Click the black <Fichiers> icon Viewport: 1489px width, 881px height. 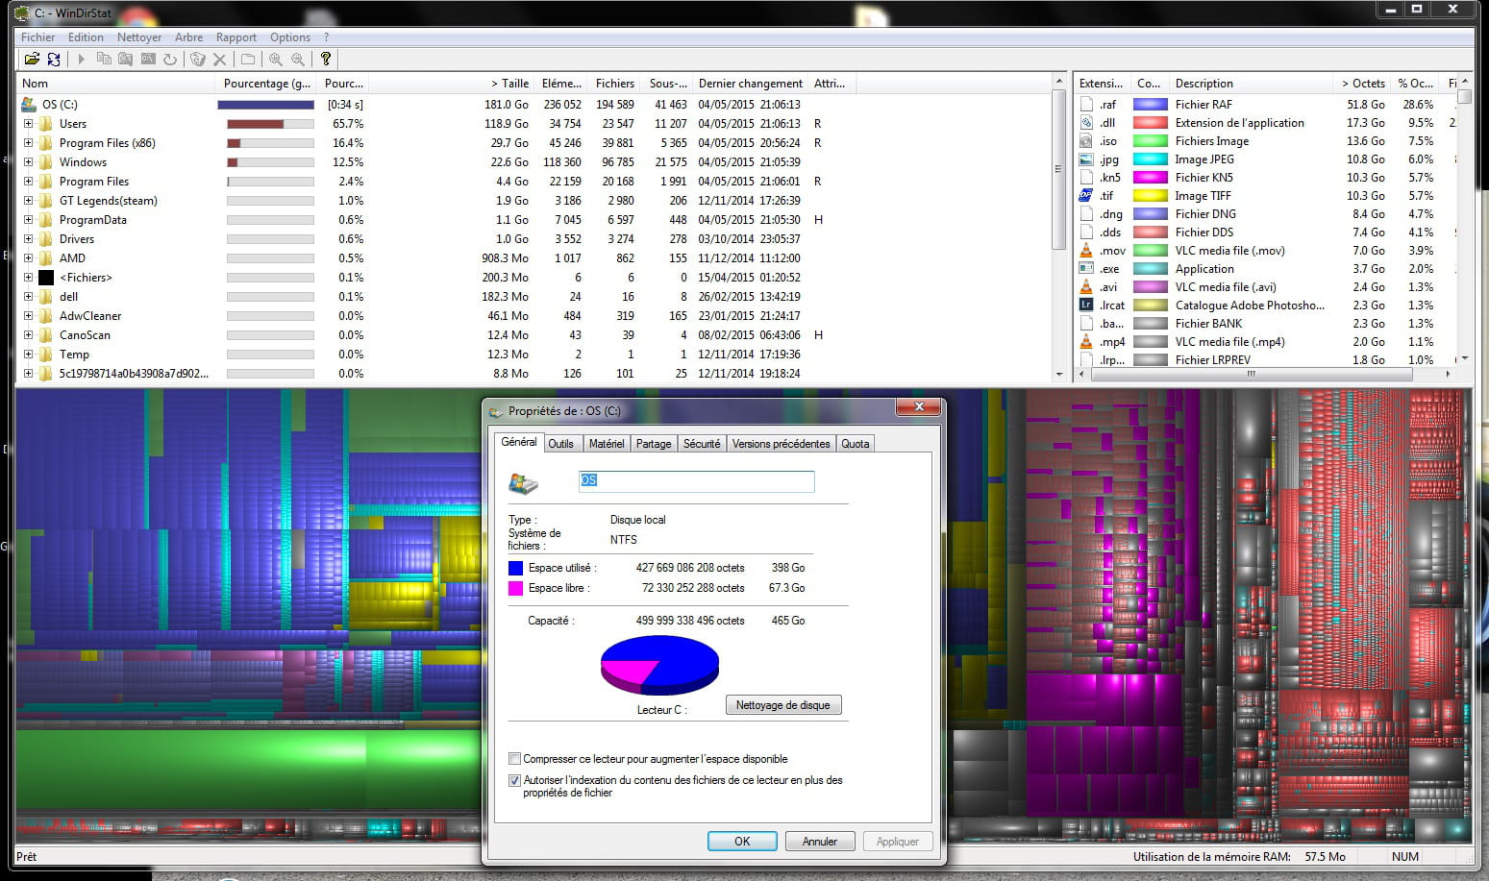click(x=45, y=277)
